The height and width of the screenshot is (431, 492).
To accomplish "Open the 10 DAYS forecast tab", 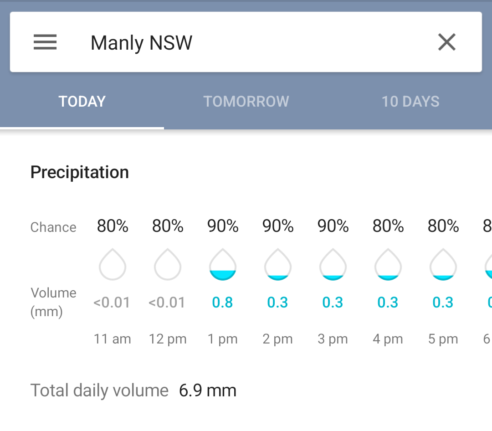I will (410, 102).
